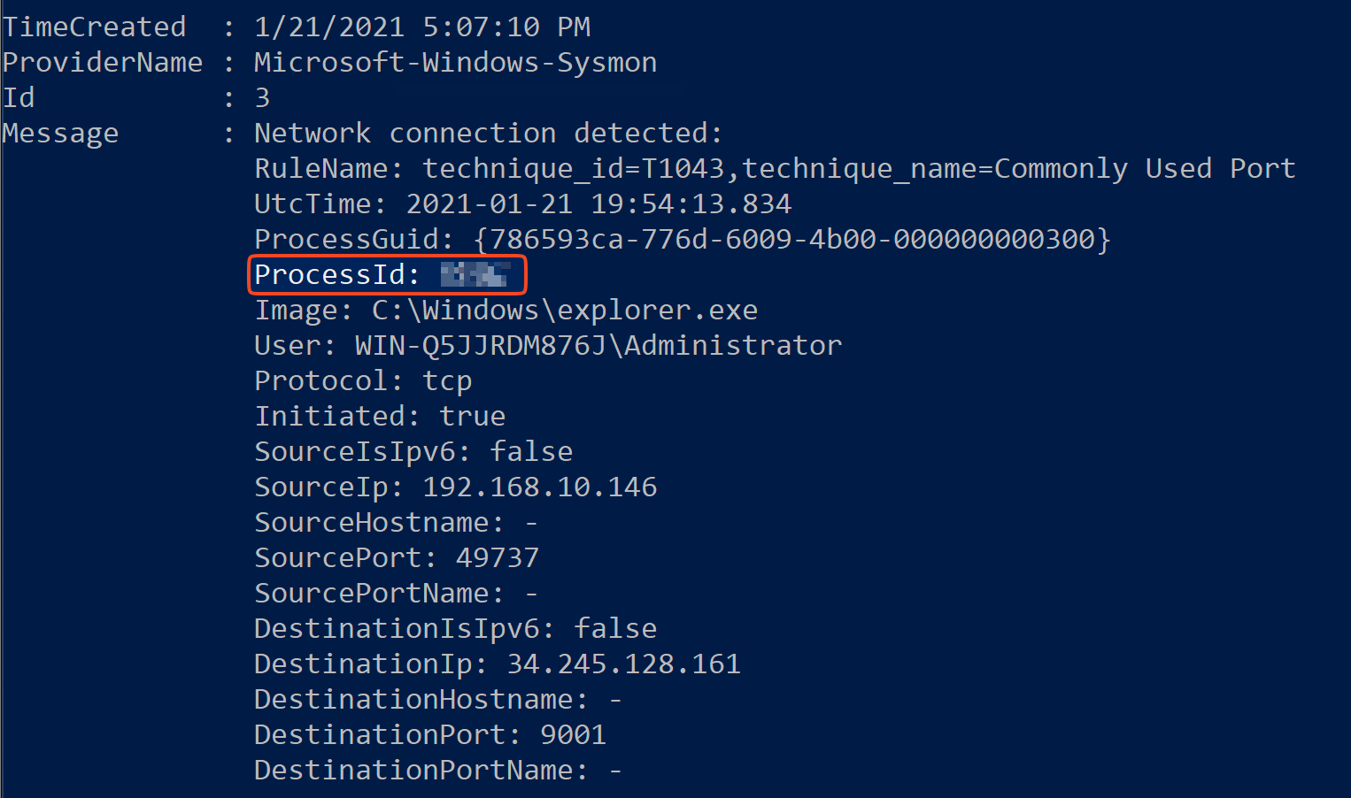This screenshot has height=798, width=1351.
Task: Click the DestinationIsIpv6: false line
Action: click(x=455, y=629)
